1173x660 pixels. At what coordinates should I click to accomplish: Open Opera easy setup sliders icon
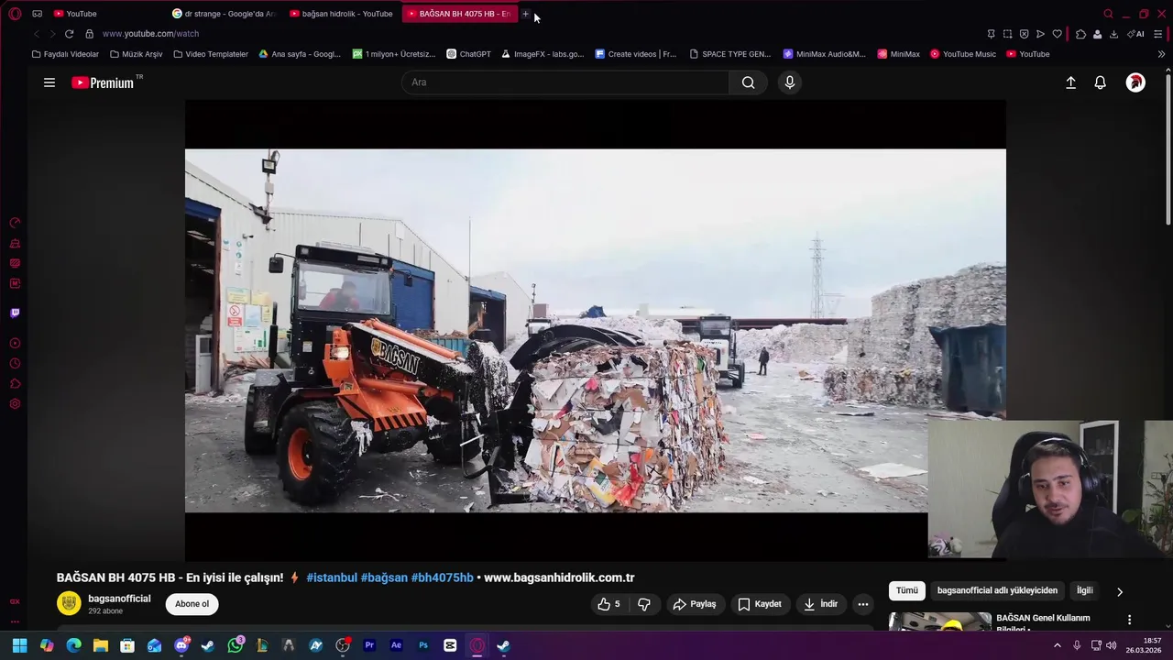pos(1157,34)
